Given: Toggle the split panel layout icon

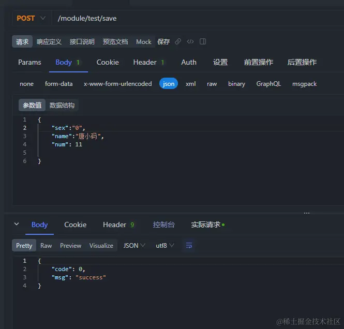Looking at the screenshot, I should [x=203, y=41].
